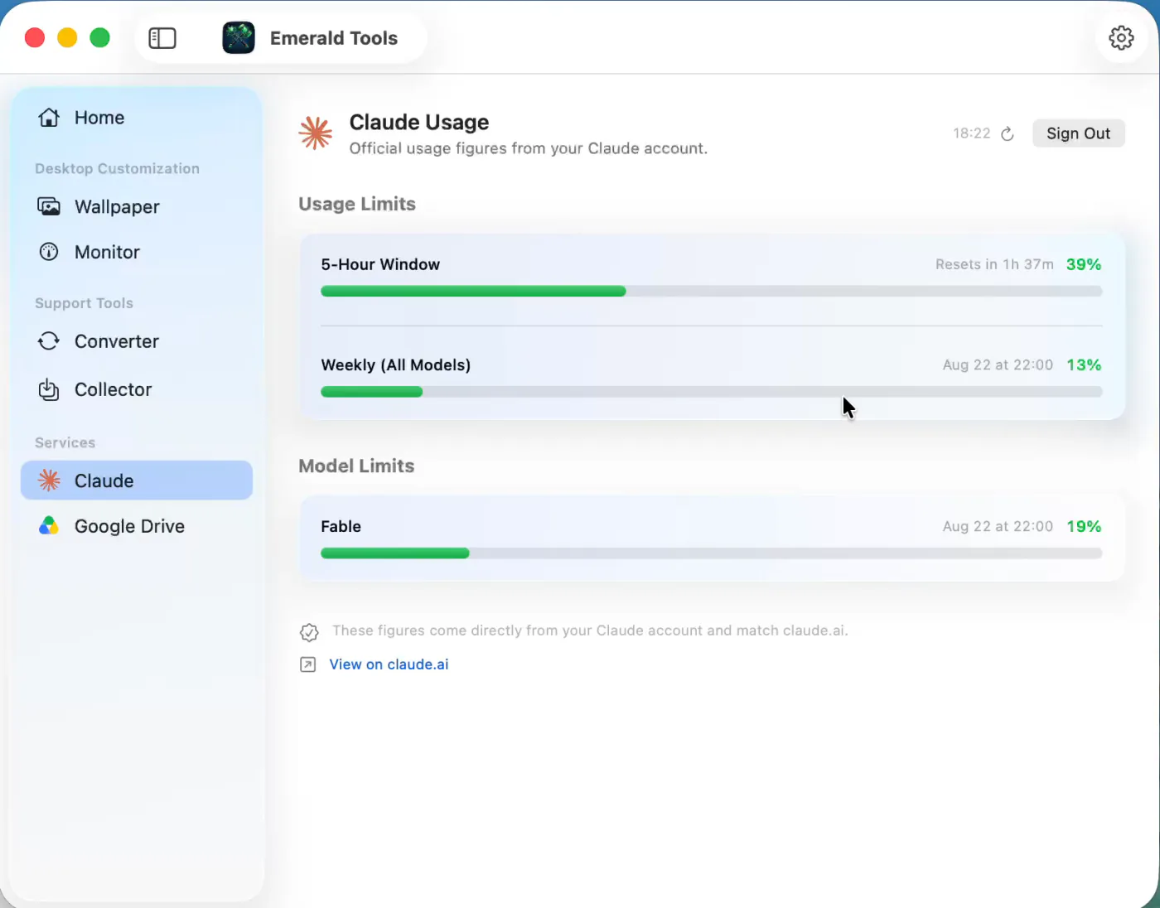1160x908 pixels.
Task: Click the Emerald Tools app logo
Action: point(239,38)
